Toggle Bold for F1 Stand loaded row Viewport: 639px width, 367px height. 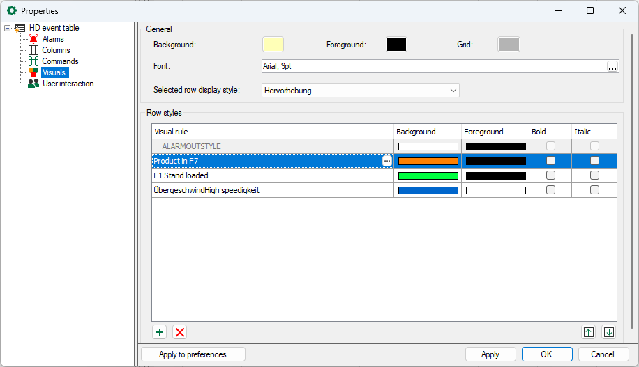click(x=550, y=175)
